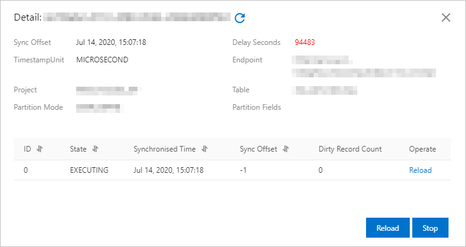The image size is (466, 247).
Task: Select the EXECUTING state cell
Action: pyautogui.click(x=89, y=170)
